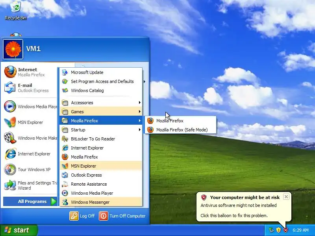Image resolution: width=315 pixels, height=236 pixels.
Task: Click the network connection tray icon
Action: click(271, 230)
